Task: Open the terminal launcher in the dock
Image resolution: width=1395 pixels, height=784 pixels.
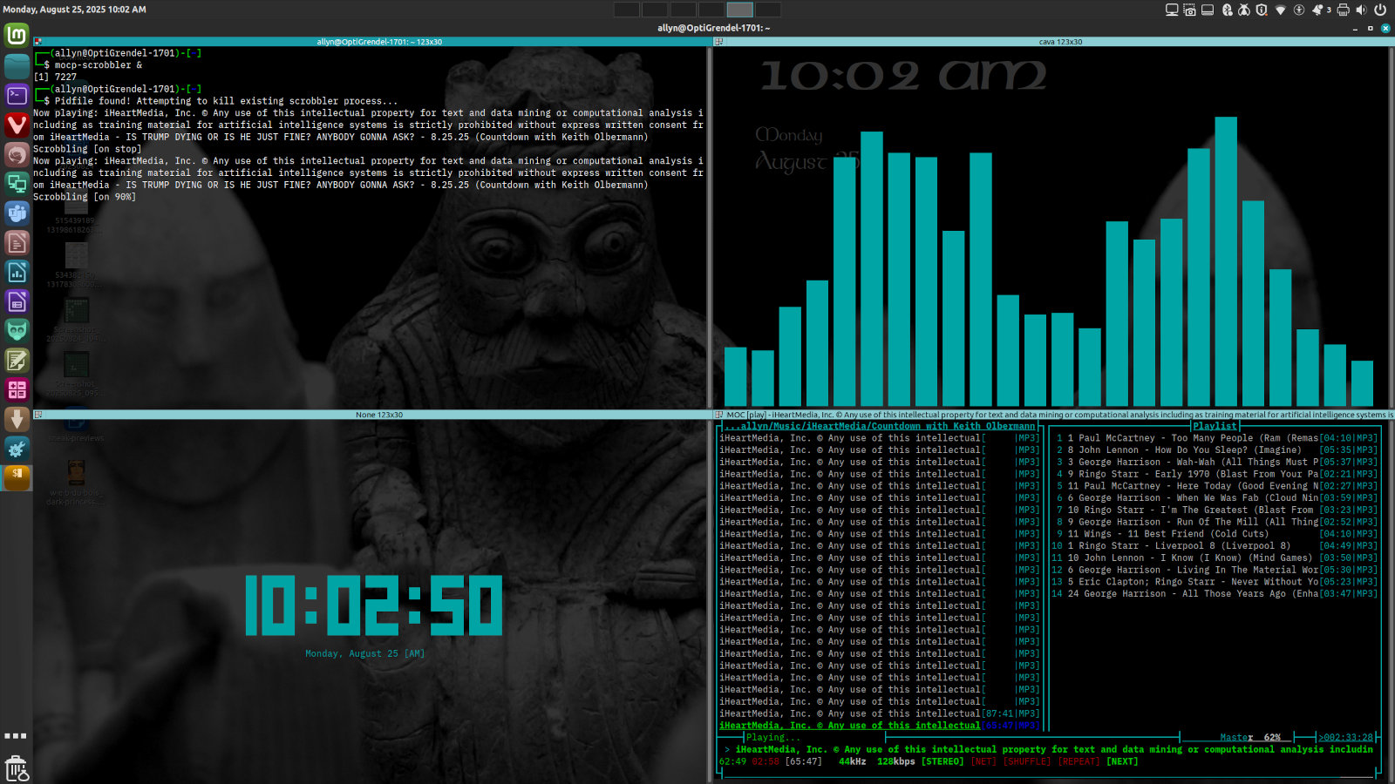Action: pos(17,95)
